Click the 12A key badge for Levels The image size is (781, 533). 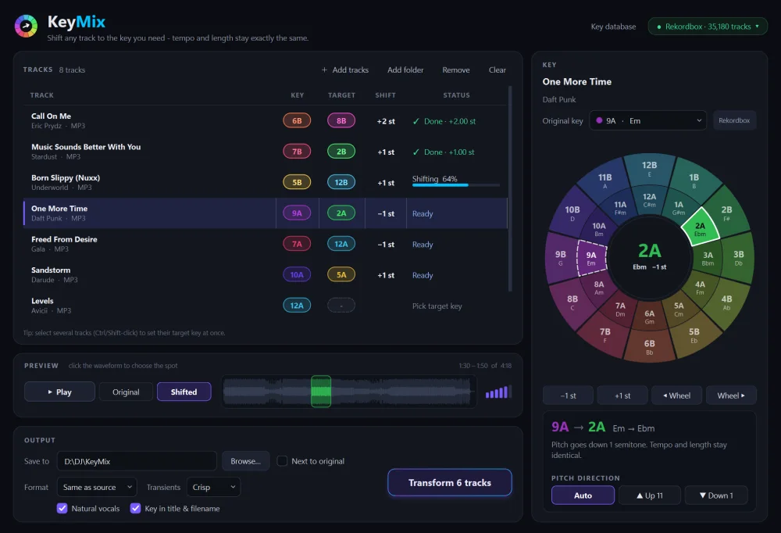297,306
